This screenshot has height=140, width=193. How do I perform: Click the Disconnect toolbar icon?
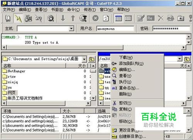coord(39,19)
